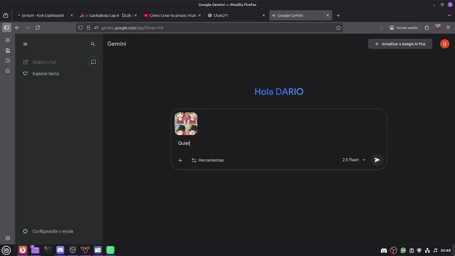This screenshot has width=455, height=256.
Task: Open the Firefox application menu
Action: [x=448, y=28]
